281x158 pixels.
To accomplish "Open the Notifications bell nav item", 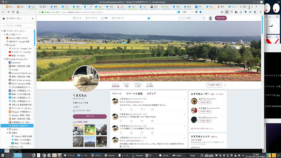I will coord(104,18).
